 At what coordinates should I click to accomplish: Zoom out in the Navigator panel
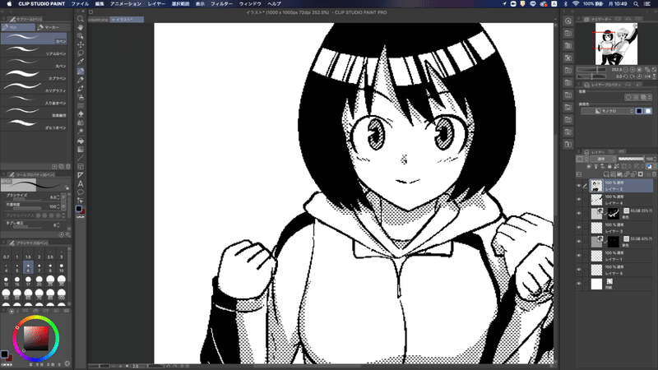coord(626,70)
